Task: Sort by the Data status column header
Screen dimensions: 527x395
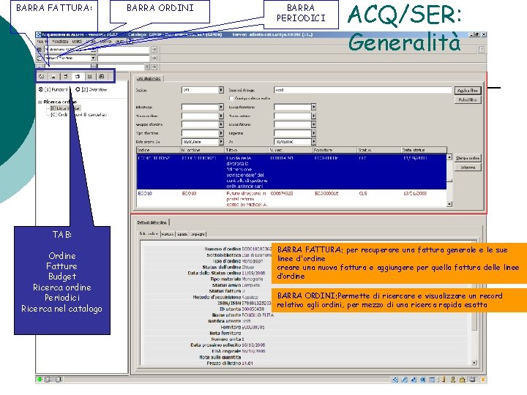Action: pos(424,150)
